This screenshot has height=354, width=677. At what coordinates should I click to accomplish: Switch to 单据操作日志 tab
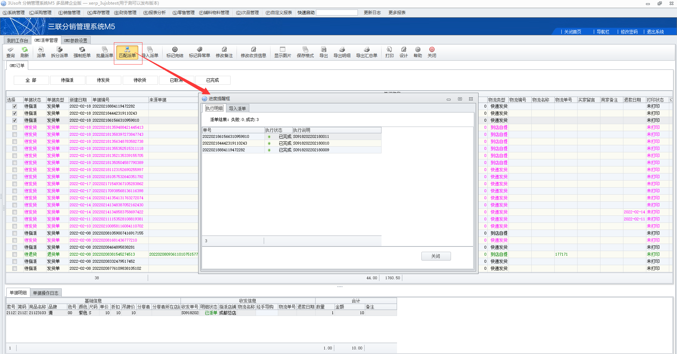tap(46, 293)
